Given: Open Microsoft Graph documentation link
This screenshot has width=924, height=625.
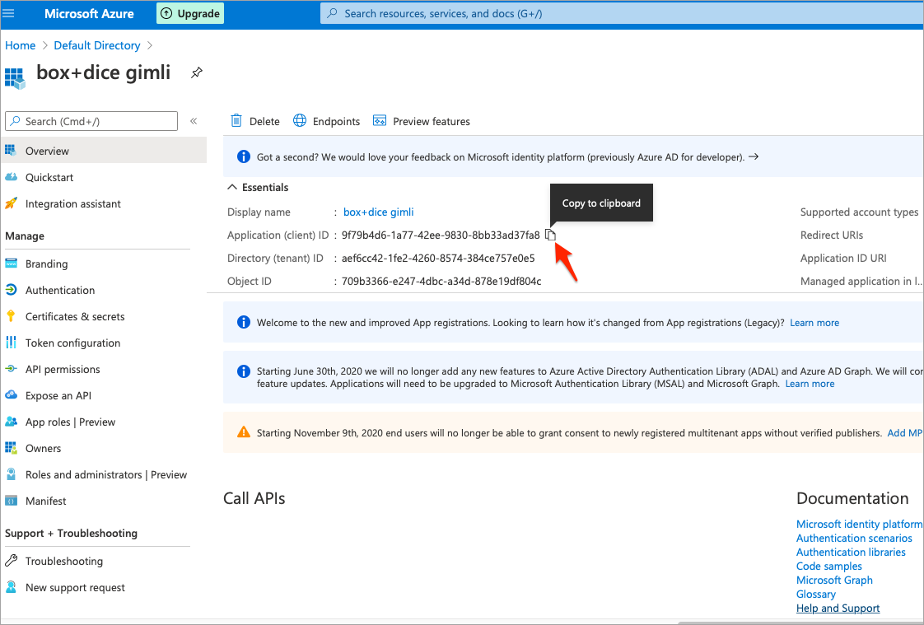Looking at the screenshot, I should [834, 581].
